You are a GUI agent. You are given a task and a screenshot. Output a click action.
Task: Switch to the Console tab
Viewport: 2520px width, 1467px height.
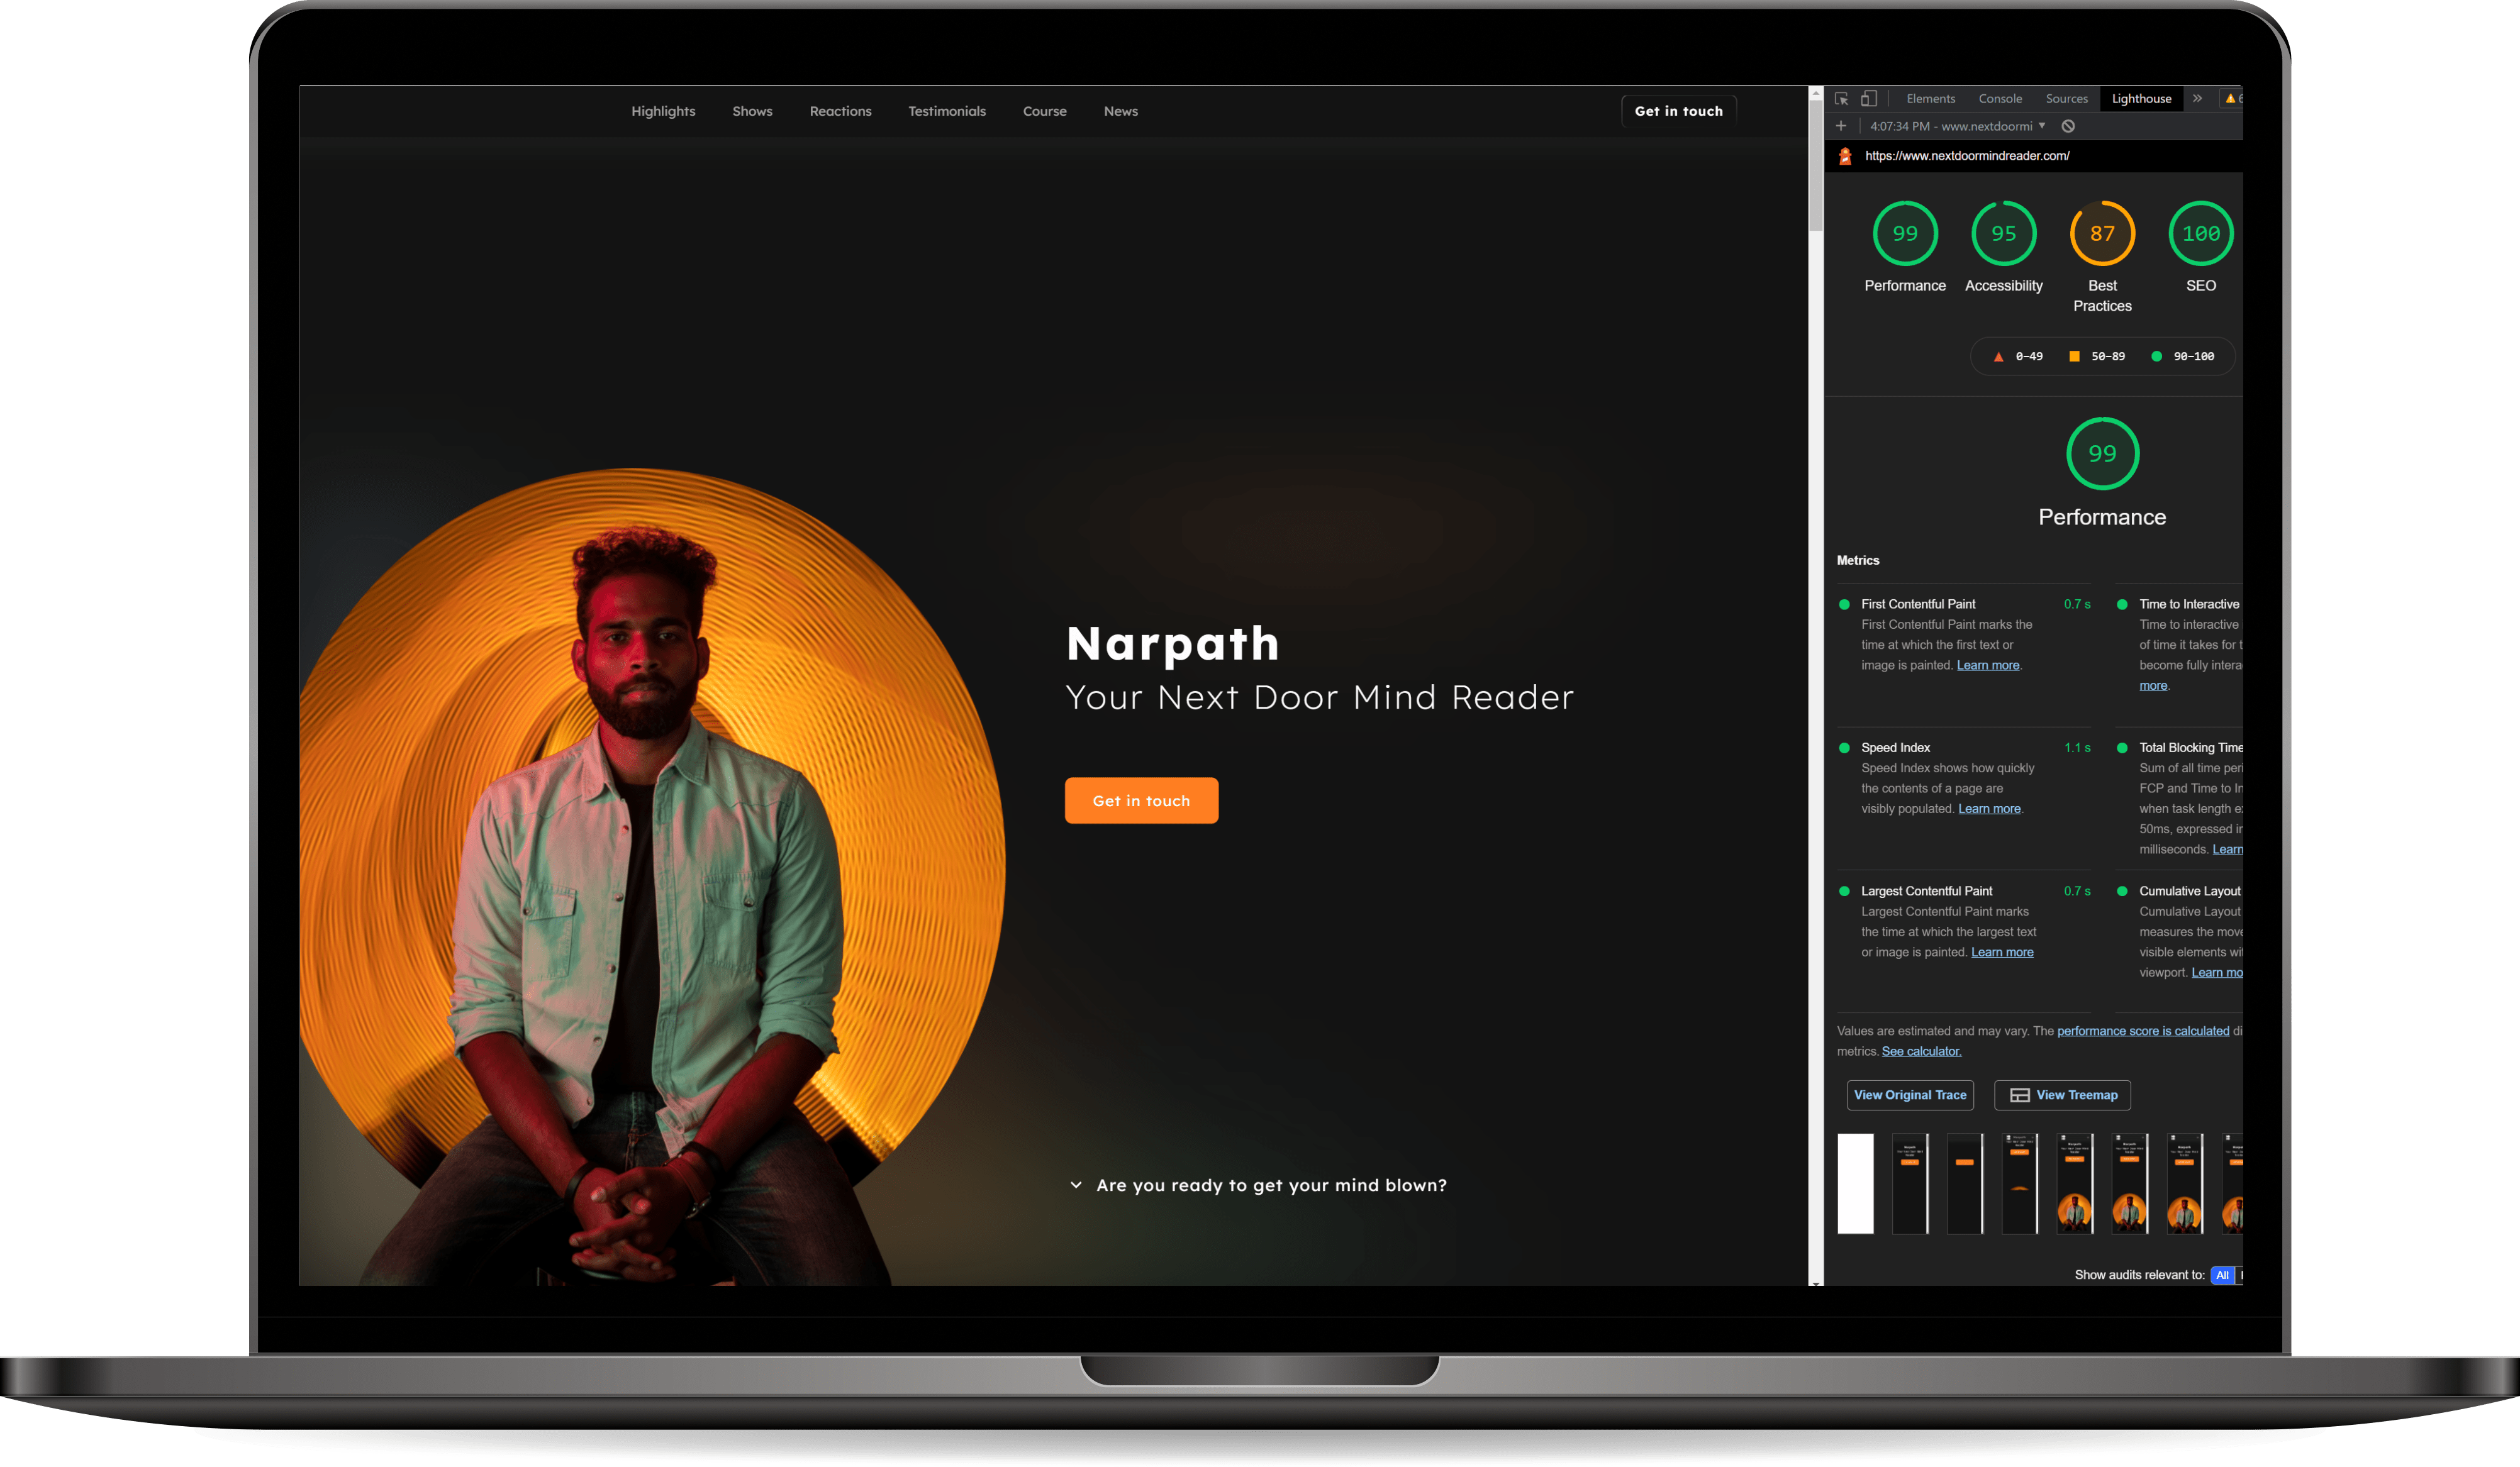click(2000, 99)
